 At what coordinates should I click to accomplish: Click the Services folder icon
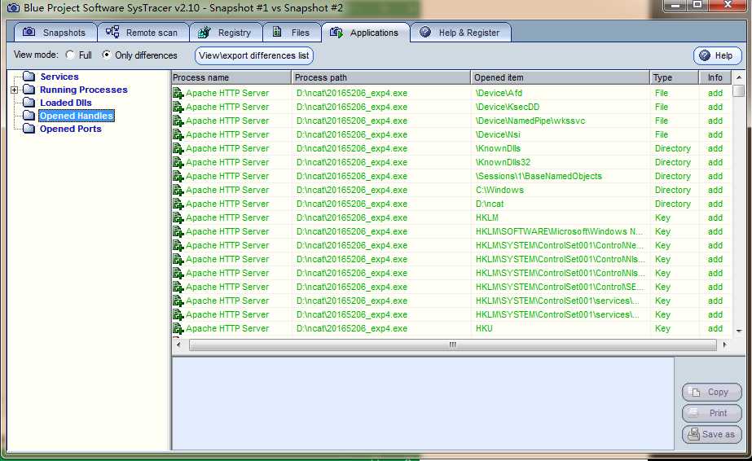(29, 77)
